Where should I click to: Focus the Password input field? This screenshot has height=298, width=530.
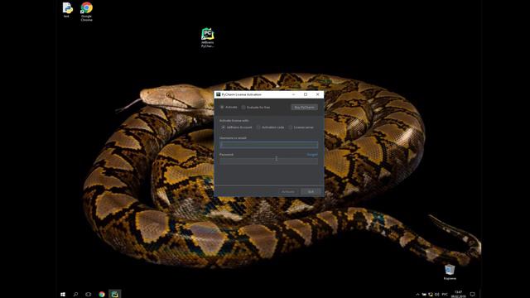click(268, 161)
